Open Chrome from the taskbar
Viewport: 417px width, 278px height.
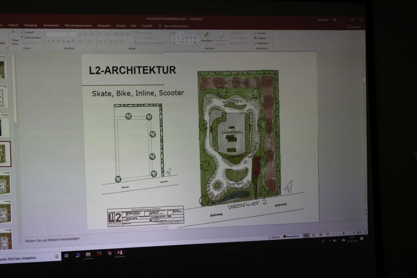[x=109, y=253]
